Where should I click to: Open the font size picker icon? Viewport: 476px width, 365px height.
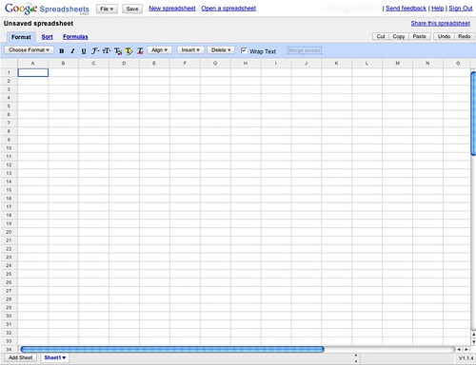(x=107, y=50)
